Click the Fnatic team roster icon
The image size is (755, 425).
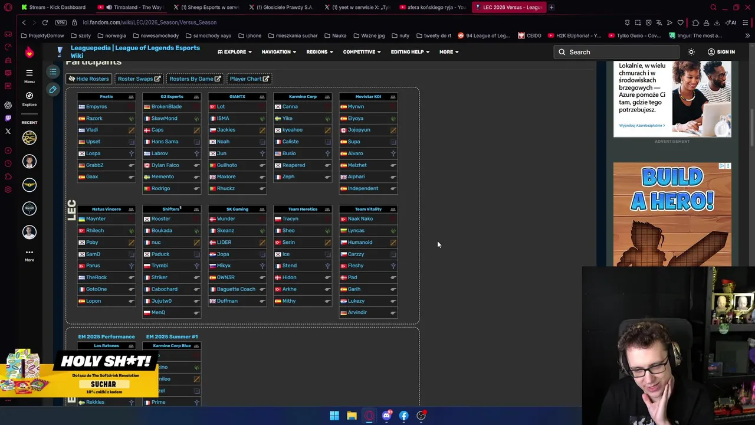tap(131, 96)
